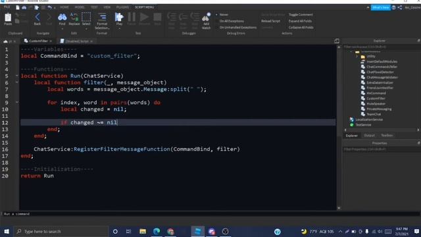Click the Windows search box in taskbar
This screenshot has height=237, width=421.
(x=61, y=231)
